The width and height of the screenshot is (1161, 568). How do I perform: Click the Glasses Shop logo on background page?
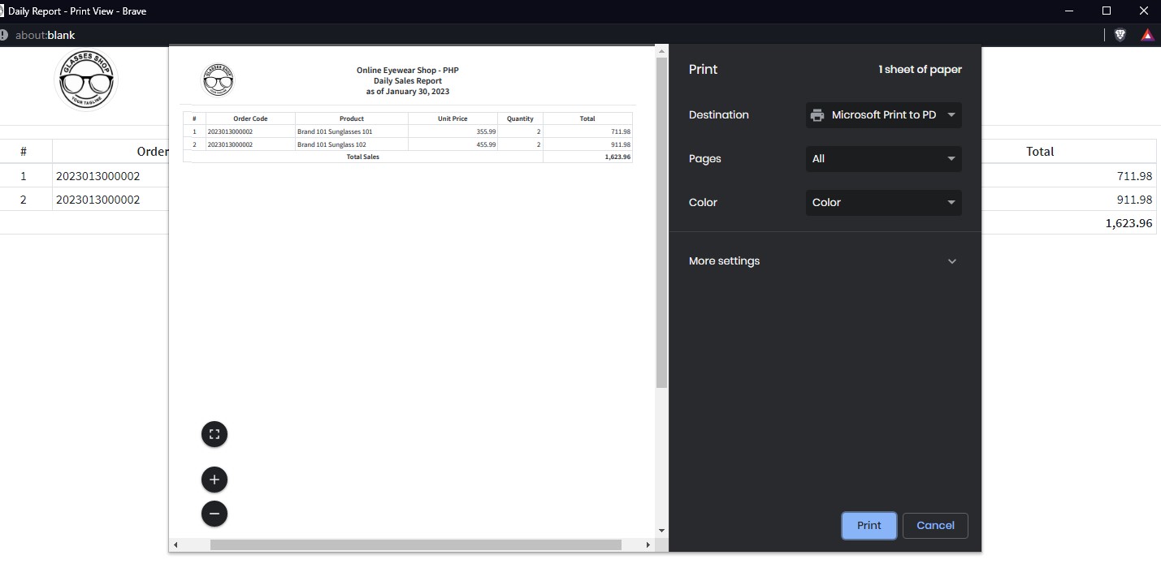point(86,80)
